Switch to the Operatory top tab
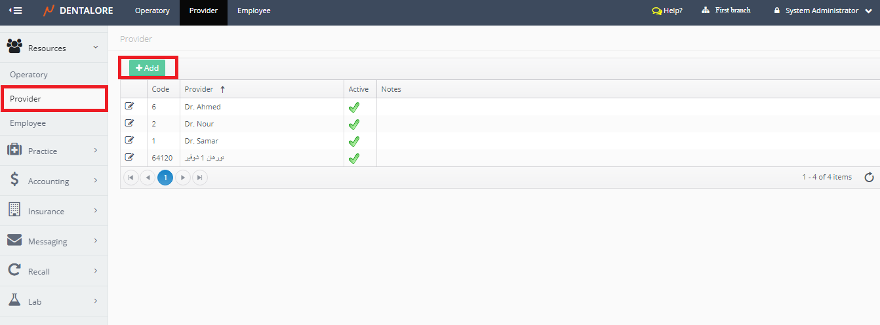Image resolution: width=880 pixels, height=325 pixels. (152, 10)
